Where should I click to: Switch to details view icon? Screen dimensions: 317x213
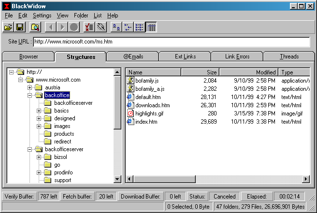pos(151,27)
